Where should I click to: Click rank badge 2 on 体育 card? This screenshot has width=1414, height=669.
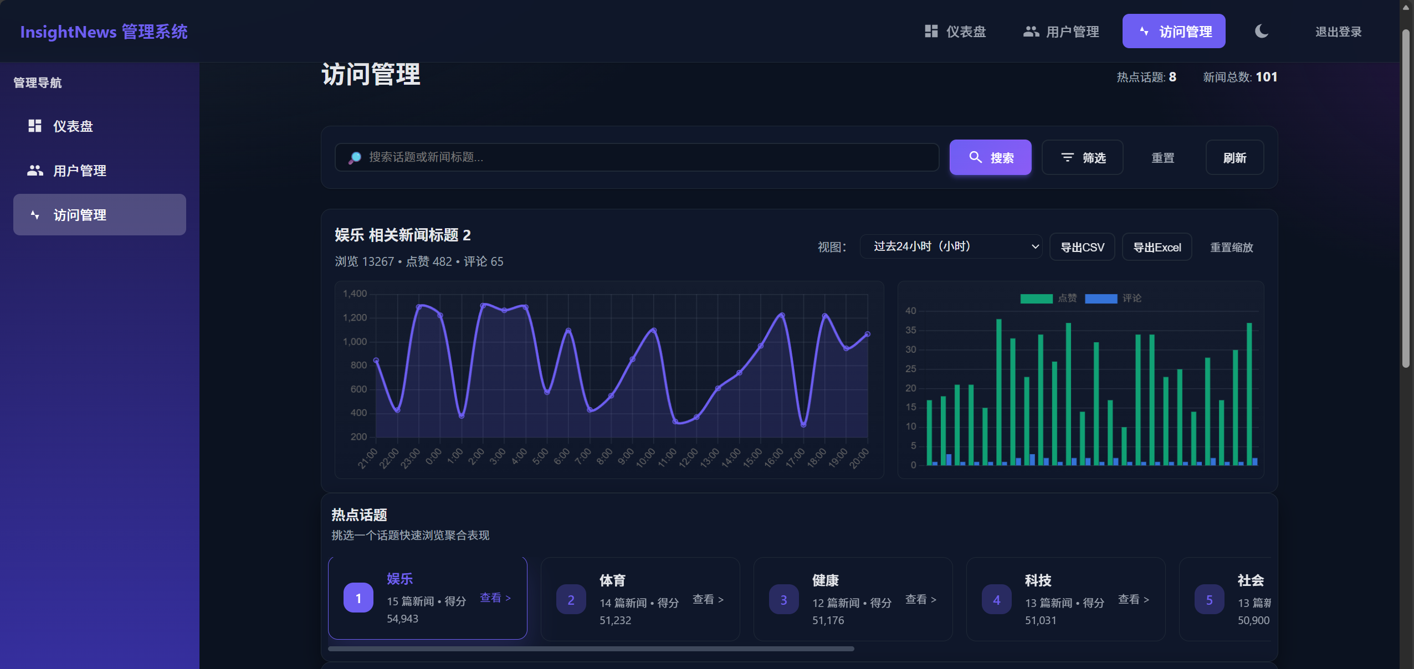coord(571,599)
